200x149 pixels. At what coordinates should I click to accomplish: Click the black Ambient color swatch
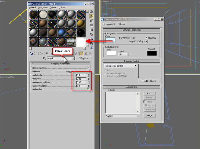coord(152,53)
